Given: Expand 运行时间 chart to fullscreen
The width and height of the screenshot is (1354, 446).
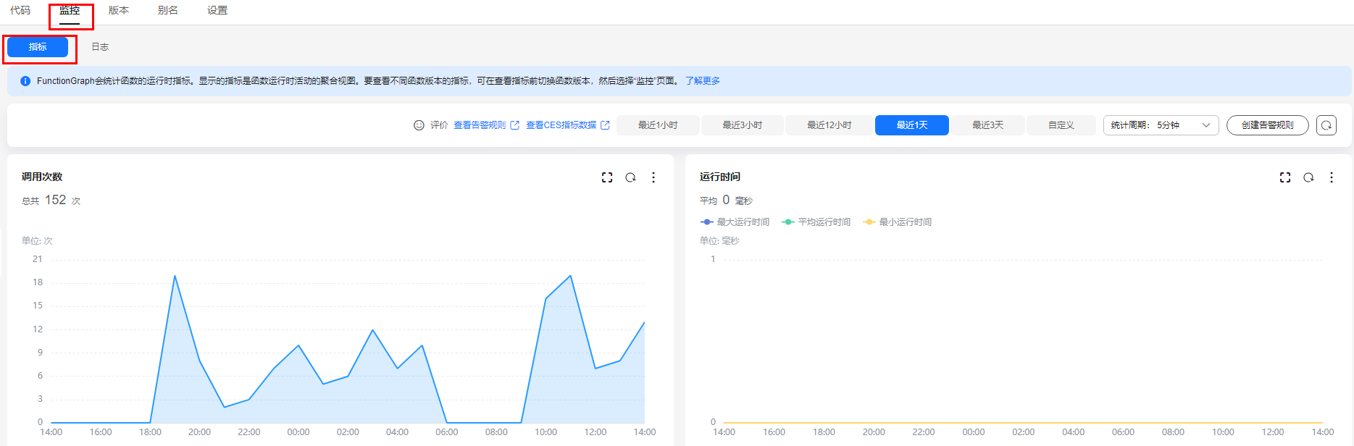Looking at the screenshot, I should pyautogui.click(x=1285, y=177).
